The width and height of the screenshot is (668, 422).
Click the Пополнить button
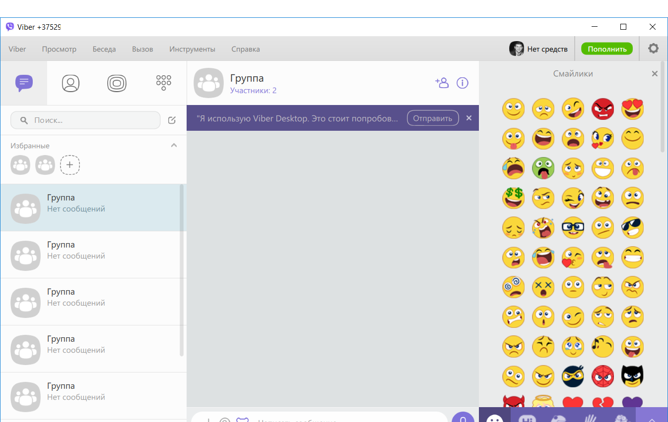607,49
